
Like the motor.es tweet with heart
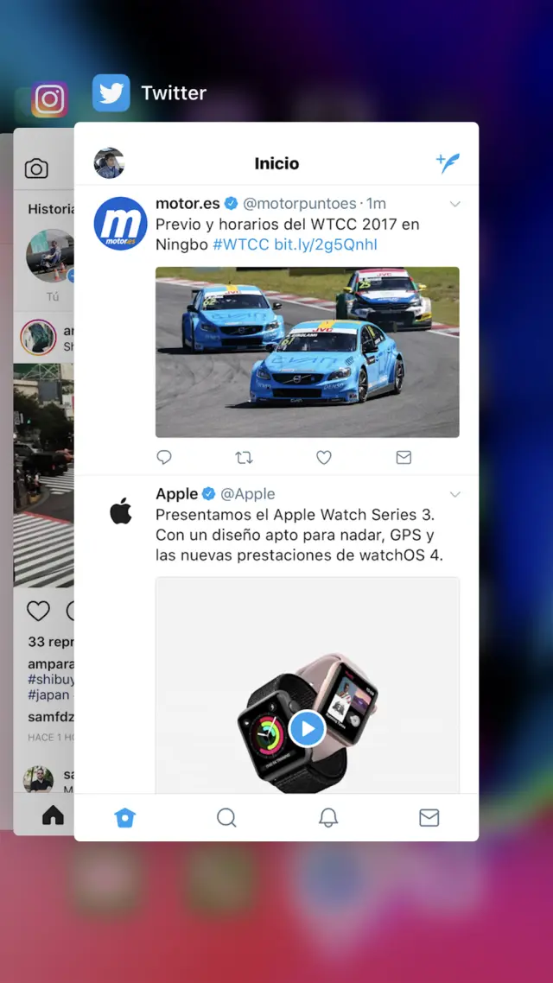point(323,458)
